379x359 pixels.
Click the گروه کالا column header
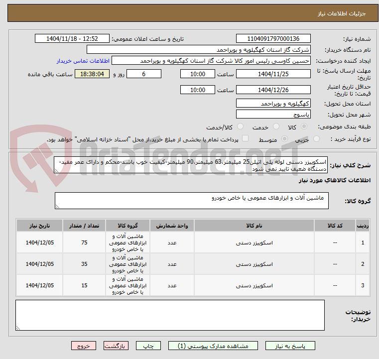coord(127,226)
